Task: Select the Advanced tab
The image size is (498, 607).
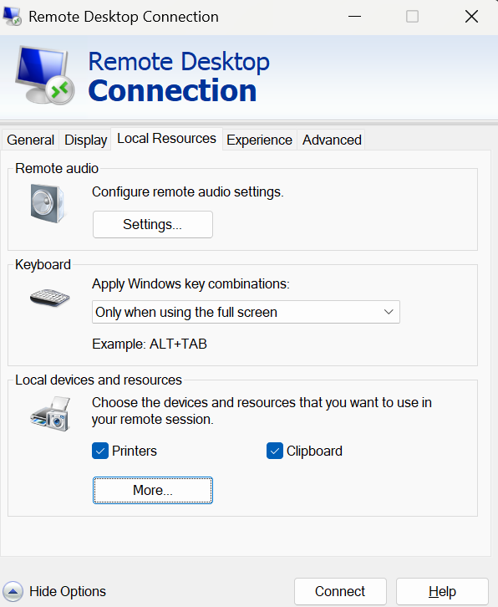Action: 332,140
